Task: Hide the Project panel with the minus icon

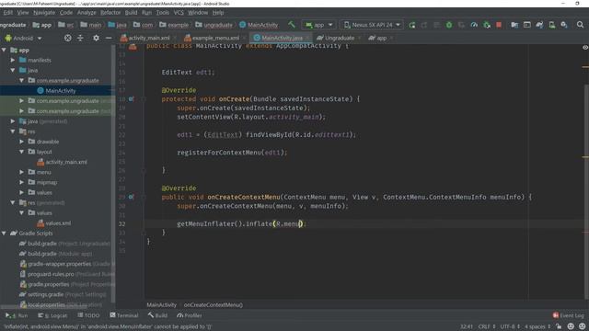Action: [109, 38]
